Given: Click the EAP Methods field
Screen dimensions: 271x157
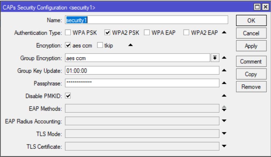Looking at the screenshot, I should (142, 108).
